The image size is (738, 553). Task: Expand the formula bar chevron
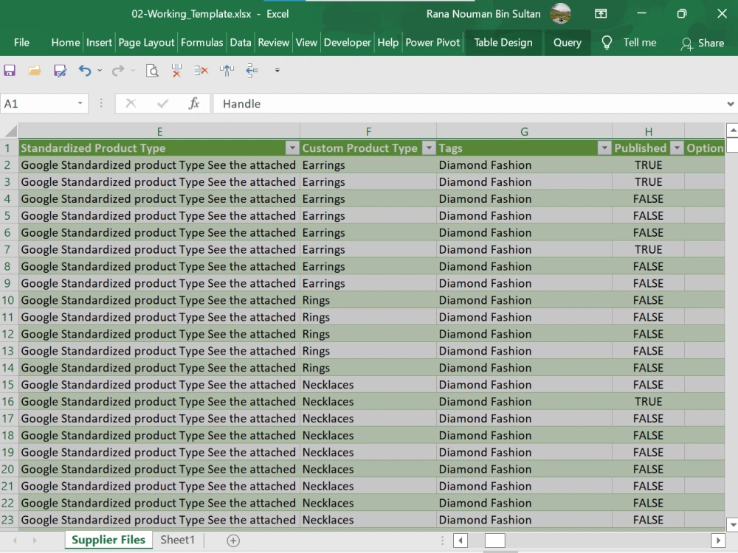730,104
